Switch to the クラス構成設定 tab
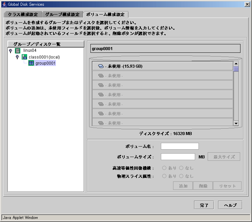This screenshot has height=222, width=252. coord(23,15)
